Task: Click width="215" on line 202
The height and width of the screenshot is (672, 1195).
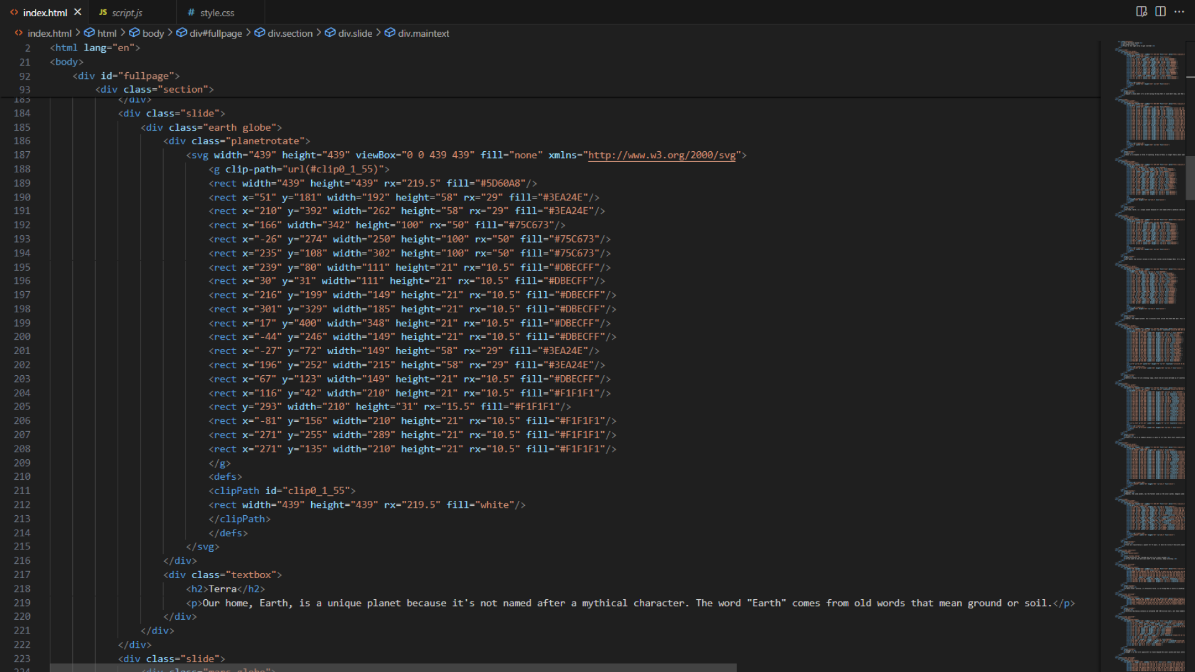Action: (364, 365)
